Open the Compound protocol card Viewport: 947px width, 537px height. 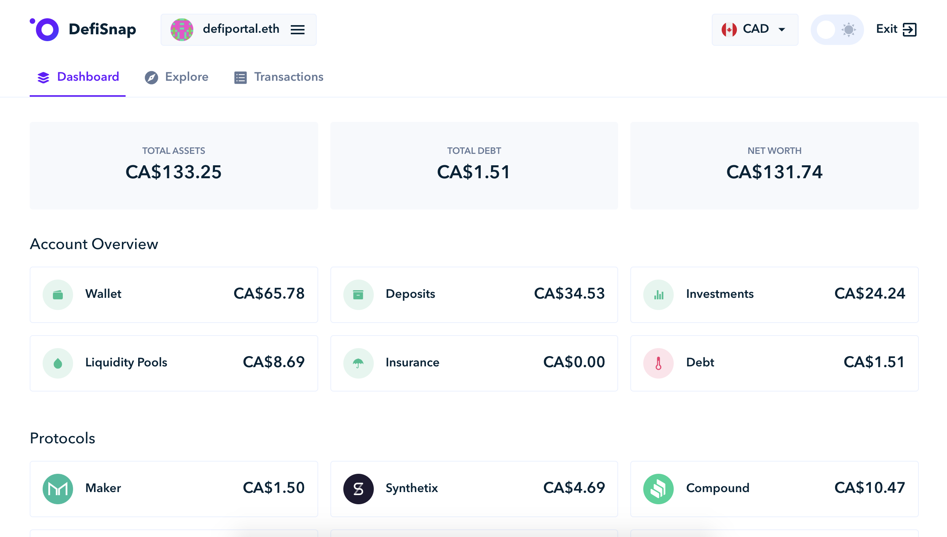pos(774,489)
